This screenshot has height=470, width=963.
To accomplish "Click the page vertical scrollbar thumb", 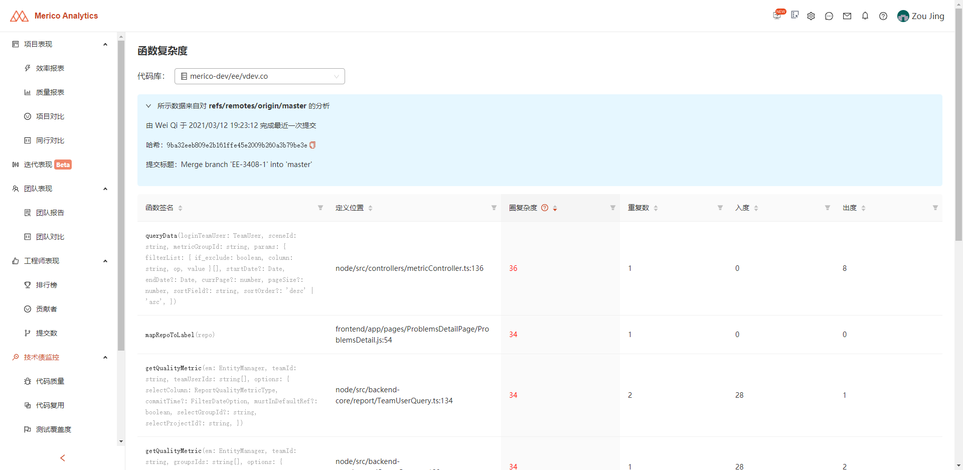I will pyautogui.click(x=958, y=124).
